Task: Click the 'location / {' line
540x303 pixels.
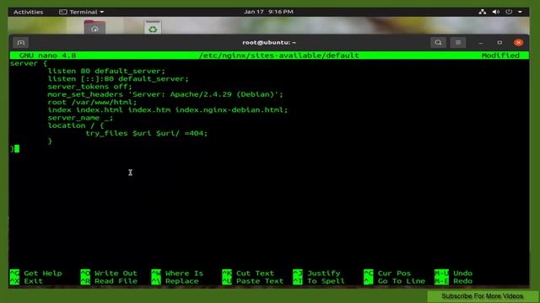Action: pyautogui.click(x=75, y=125)
